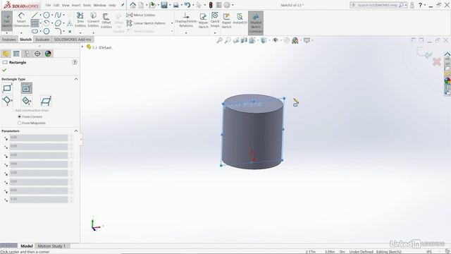The image size is (451, 254).
Task: Select the 3 Point Center Rectangle type
Action: (26, 101)
